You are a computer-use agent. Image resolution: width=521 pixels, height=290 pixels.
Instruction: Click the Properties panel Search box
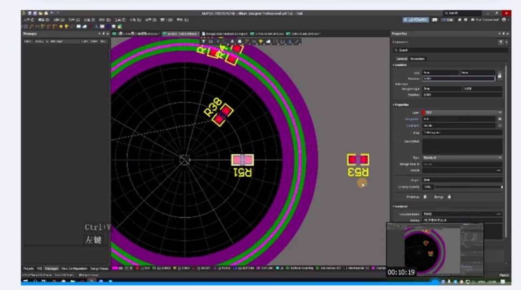click(450, 50)
